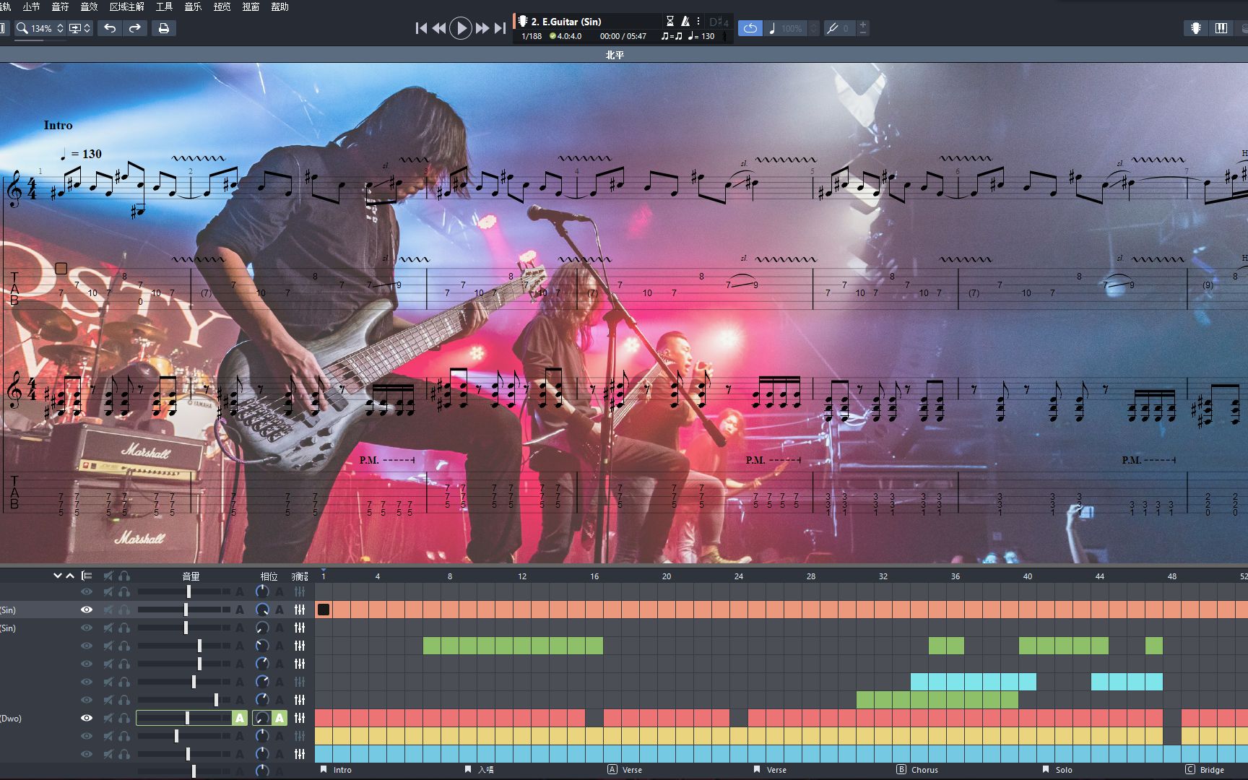This screenshot has height=780, width=1248.
Task: Click the pan knob of the (Dwo) track
Action: (261, 718)
